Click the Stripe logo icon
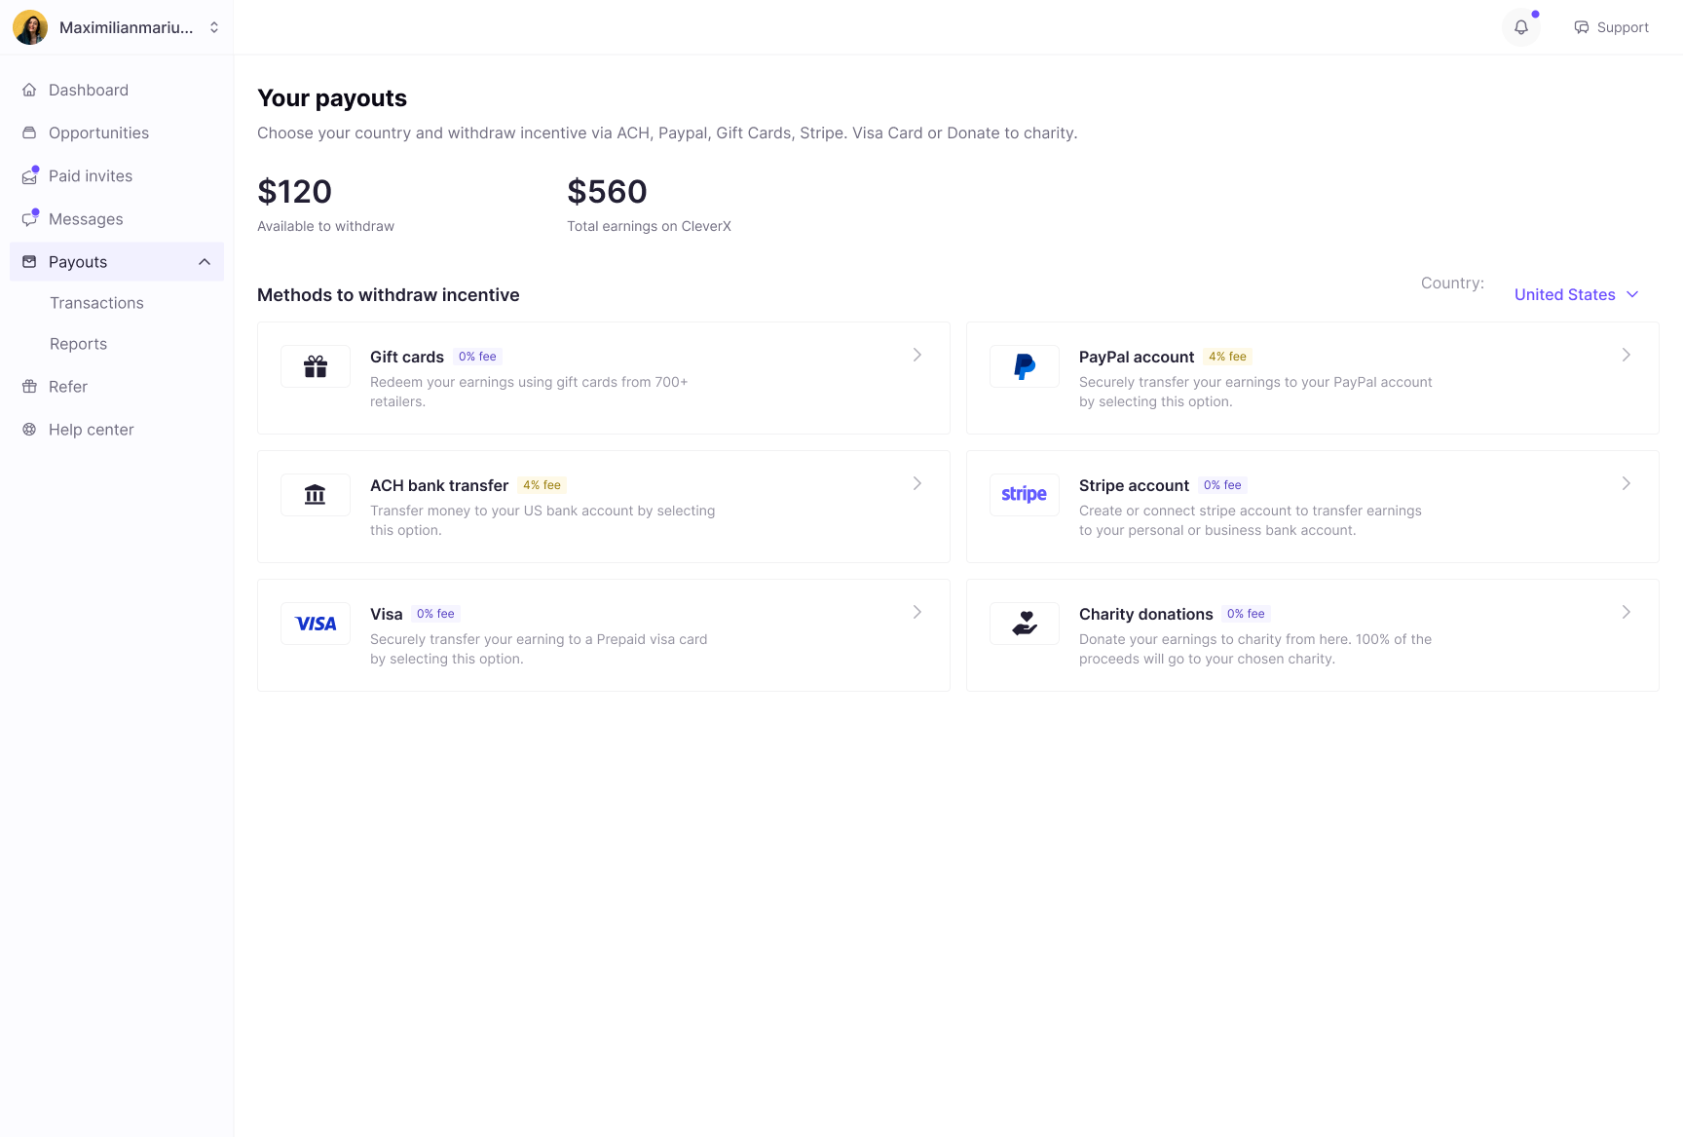 (x=1024, y=495)
